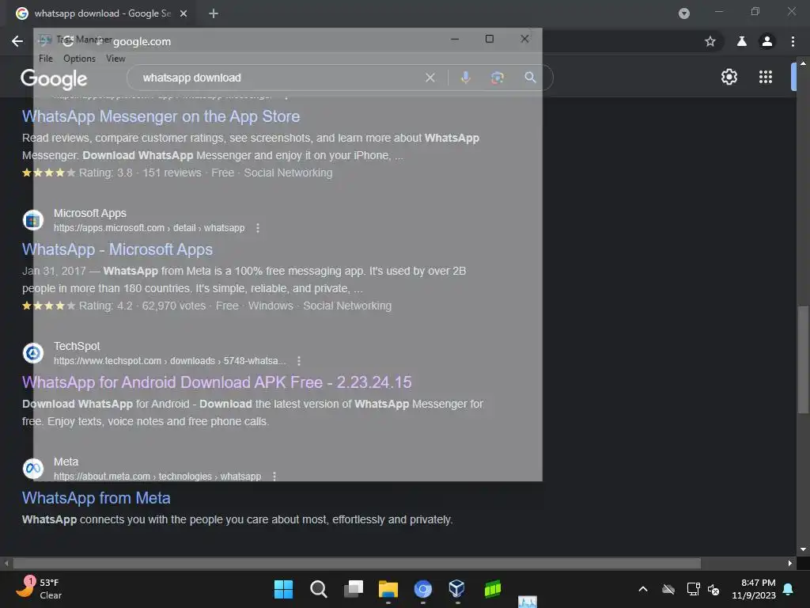The height and width of the screenshot is (608, 810).
Task: Open WhatsApp - Microsoft Apps result
Action: coord(117,249)
